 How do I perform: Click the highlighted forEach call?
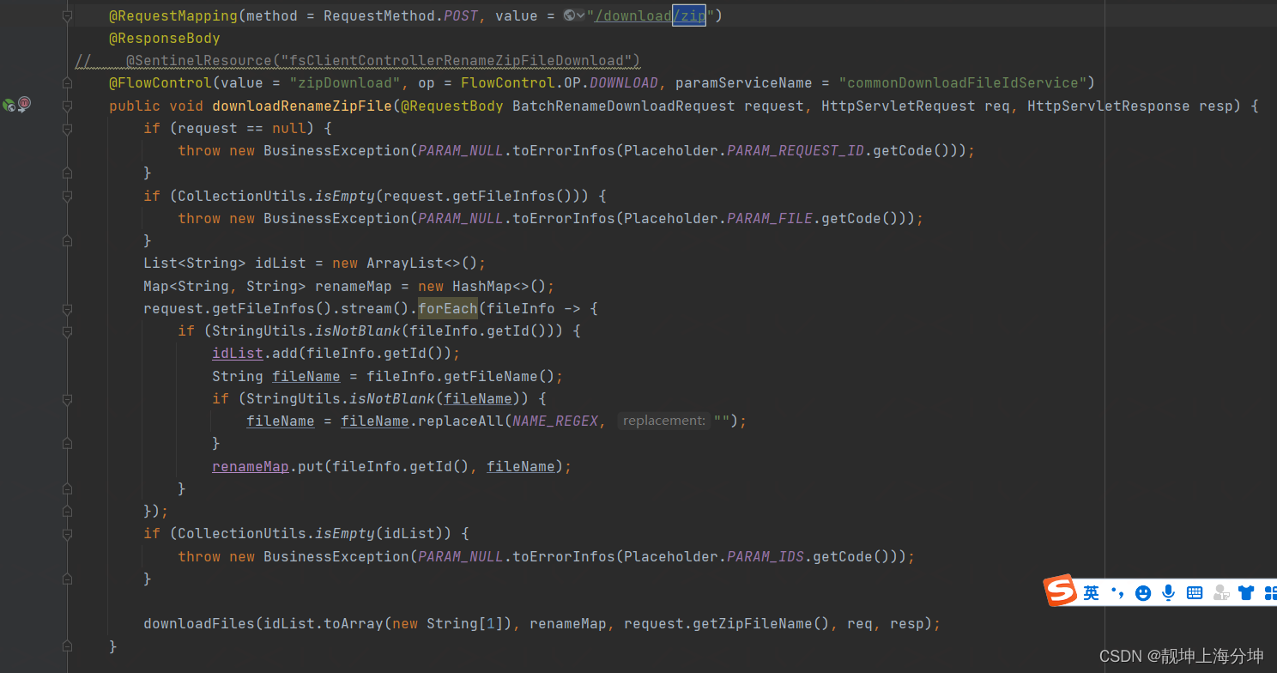pos(448,308)
